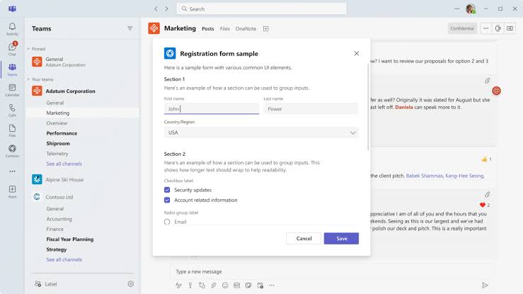Open Fiscal Year Planning channel
523x294 pixels.
70,239
